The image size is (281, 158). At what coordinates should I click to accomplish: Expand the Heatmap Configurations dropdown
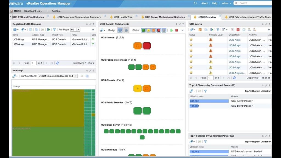click(75, 76)
